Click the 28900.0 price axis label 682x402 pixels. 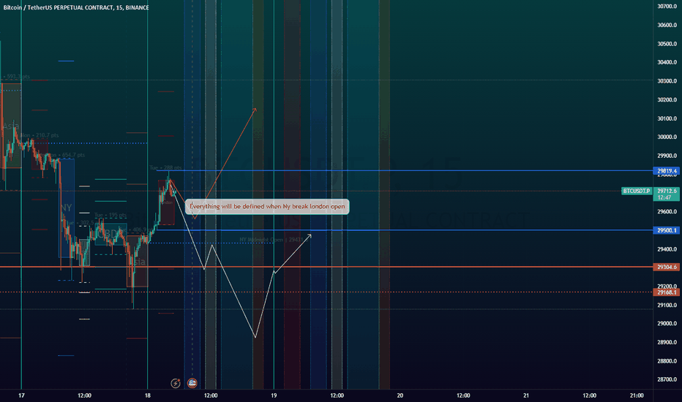667,343
